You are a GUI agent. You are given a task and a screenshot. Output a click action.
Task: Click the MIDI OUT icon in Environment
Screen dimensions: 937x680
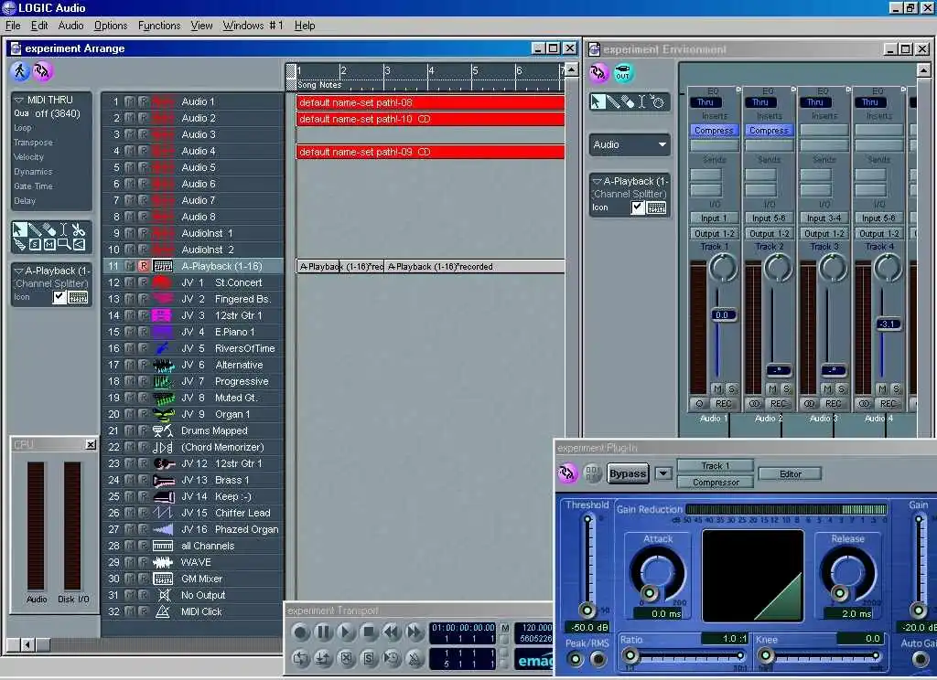coord(623,73)
